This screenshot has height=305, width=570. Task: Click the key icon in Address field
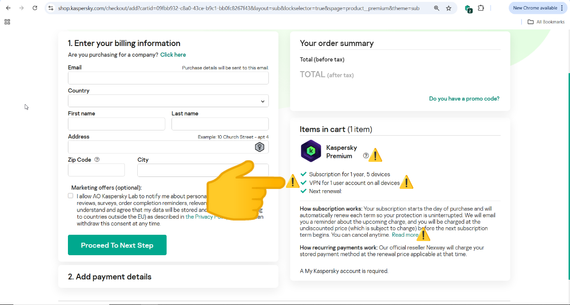(259, 147)
